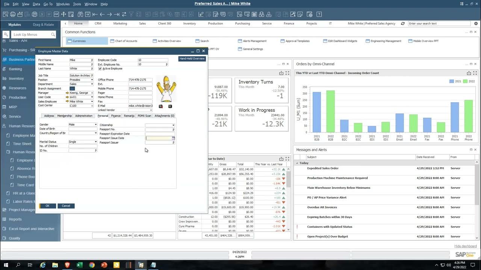Export document to PDF icon

(56, 14)
